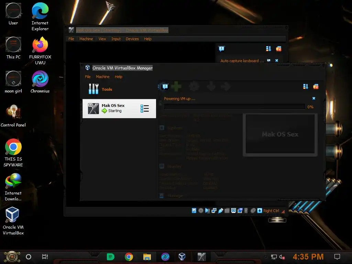This screenshot has width=352, height=264.
Task: Click the CPU virtualization 'V' status icon
Action: click(246, 210)
